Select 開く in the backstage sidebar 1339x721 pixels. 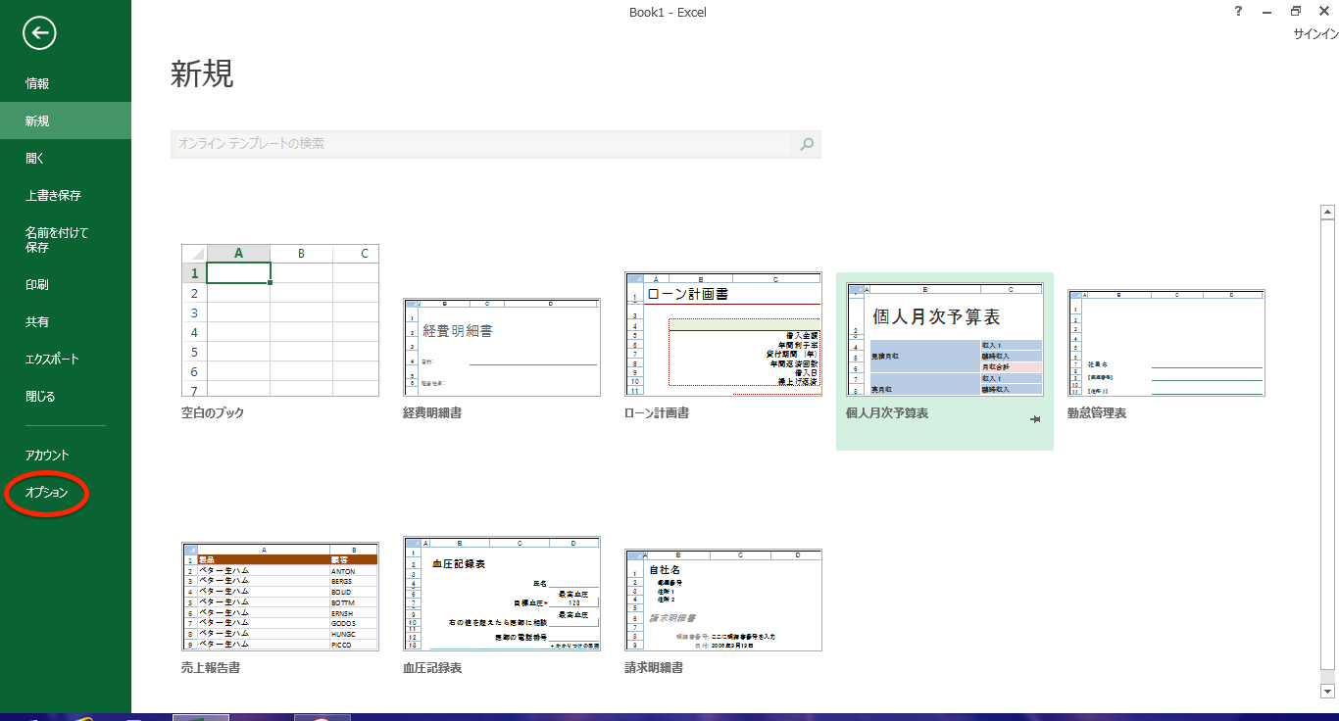coord(35,159)
